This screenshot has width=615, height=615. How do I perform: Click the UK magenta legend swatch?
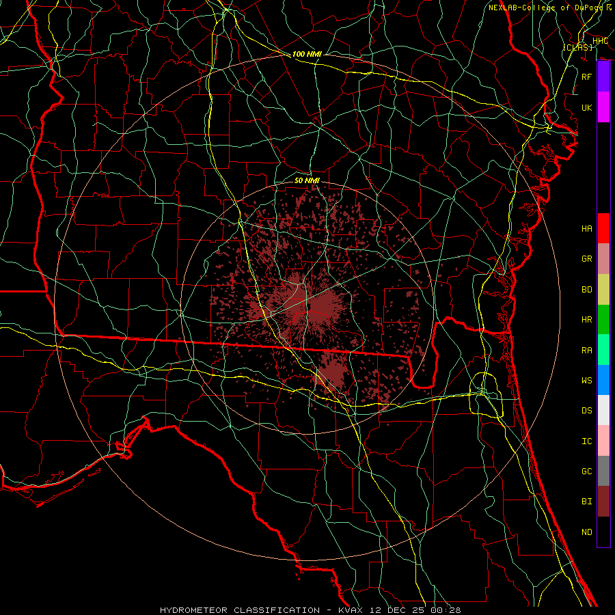[x=603, y=107]
